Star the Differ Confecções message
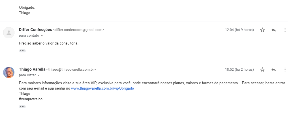 pyautogui.click(x=262, y=30)
